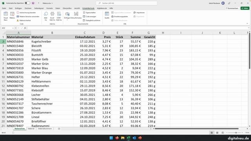Open the XML Quelle pane
The height and width of the screenshot is (141, 251).
click(107, 16)
